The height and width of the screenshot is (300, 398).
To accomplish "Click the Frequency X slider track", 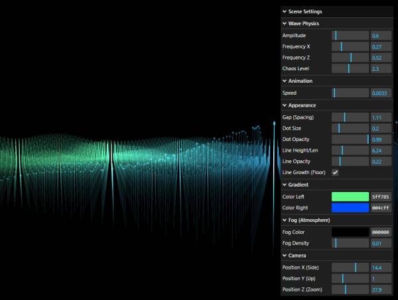I will (350, 47).
